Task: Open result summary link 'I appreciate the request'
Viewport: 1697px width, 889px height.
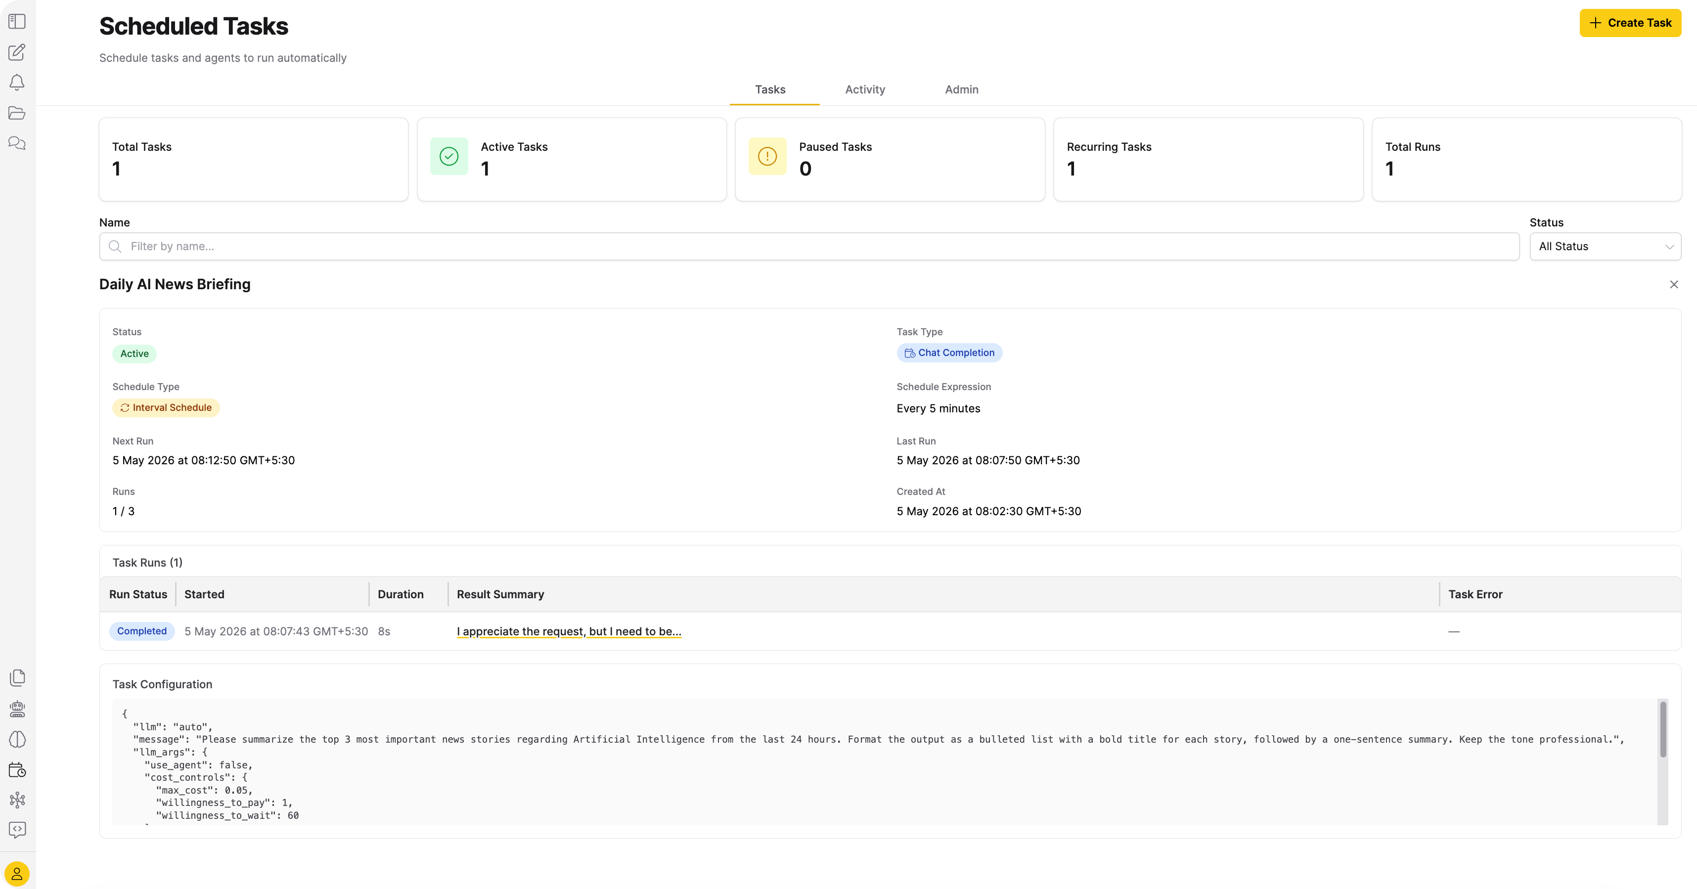Action: [x=569, y=631]
